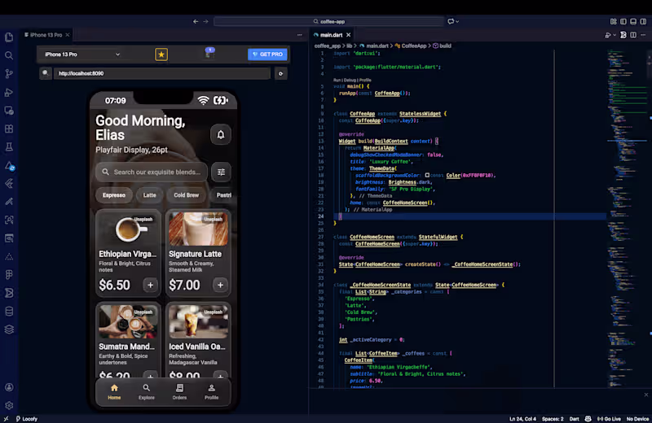This screenshot has height=423, width=652.
Task: Open Remote Explorer view
Action: pyautogui.click(x=9, y=111)
